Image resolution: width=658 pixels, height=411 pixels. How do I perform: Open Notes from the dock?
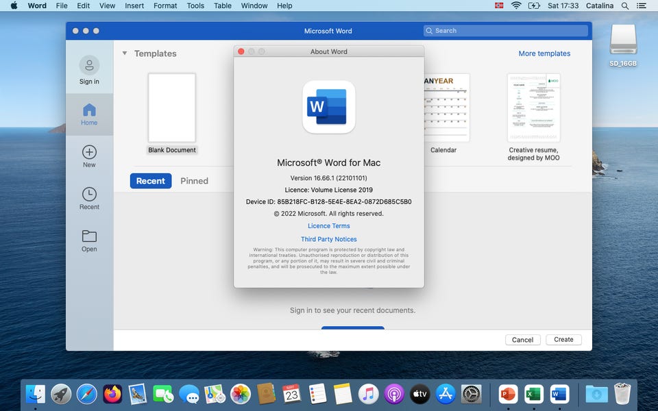click(x=343, y=395)
